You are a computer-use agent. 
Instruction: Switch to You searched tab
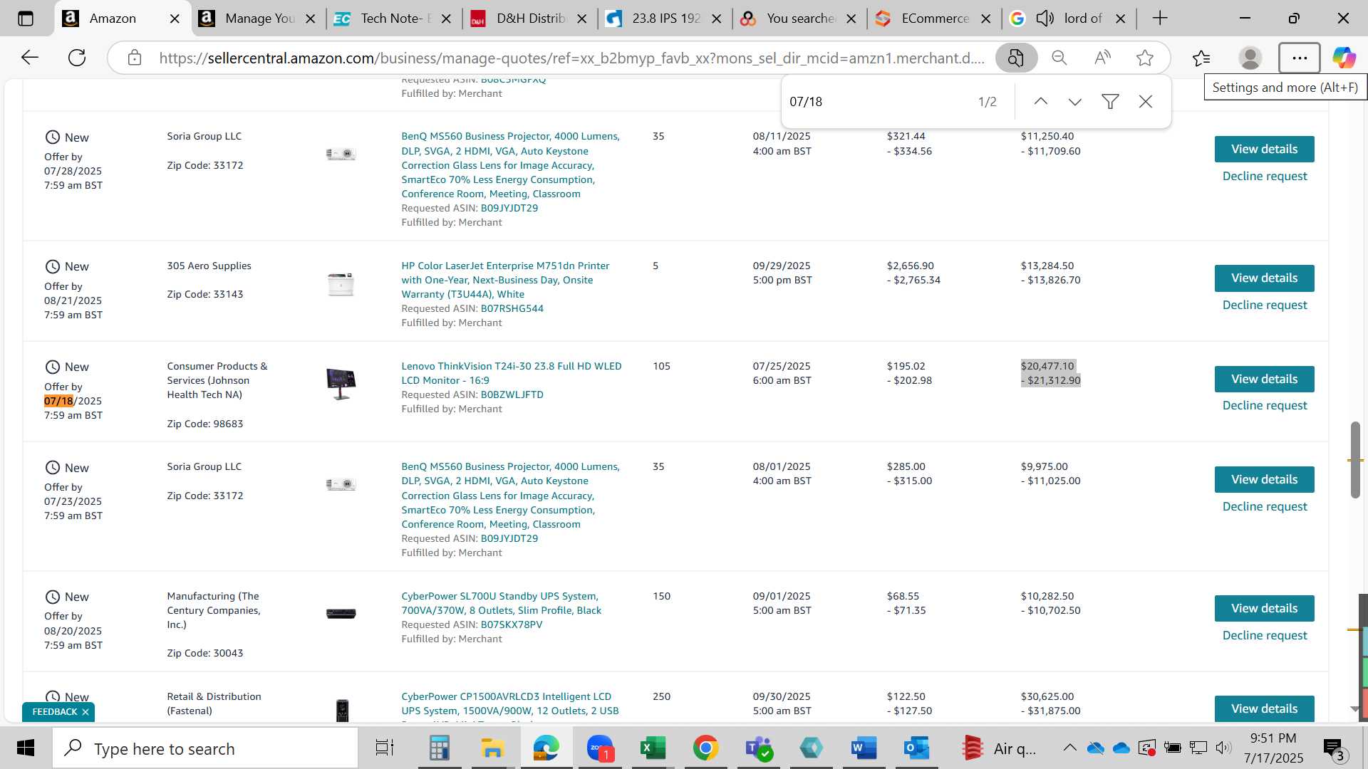(x=799, y=19)
